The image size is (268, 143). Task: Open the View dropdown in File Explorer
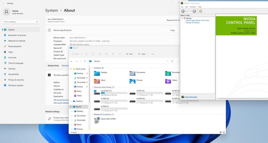coord(143,54)
